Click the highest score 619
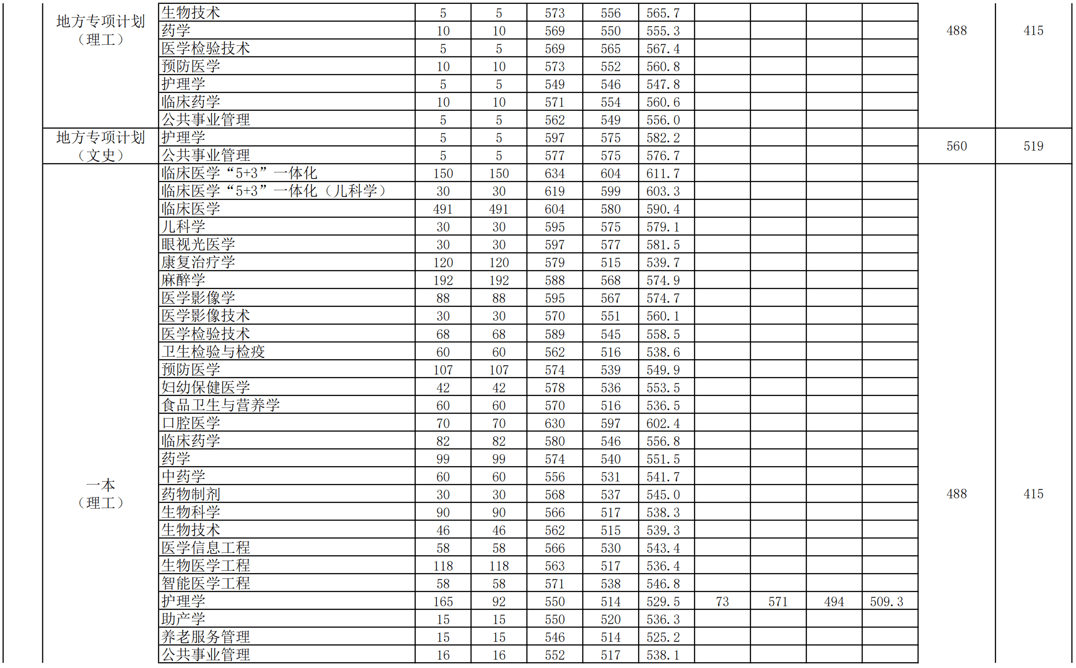This screenshot has height=668, width=1076. (x=555, y=191)
